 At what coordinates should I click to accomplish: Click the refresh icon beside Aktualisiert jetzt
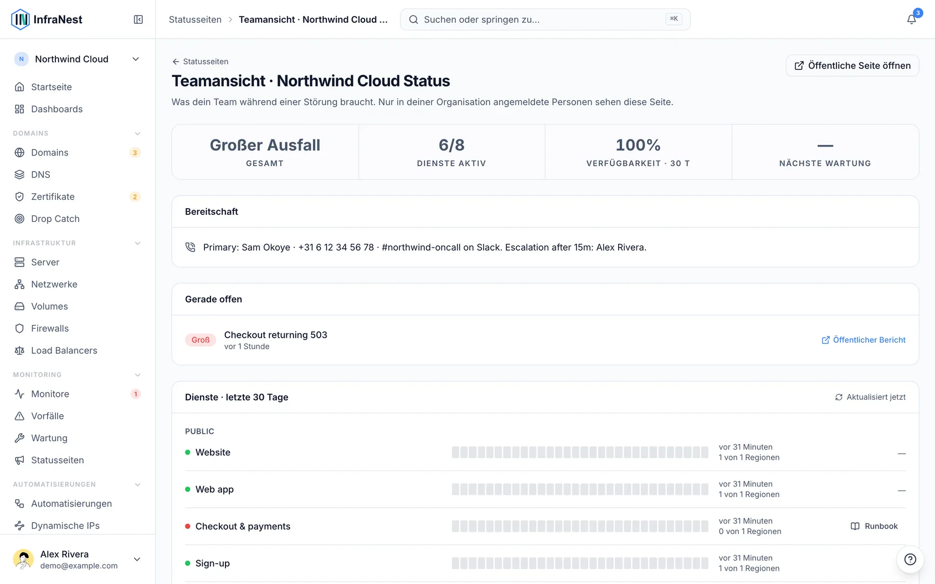click(x=839, y=397)
